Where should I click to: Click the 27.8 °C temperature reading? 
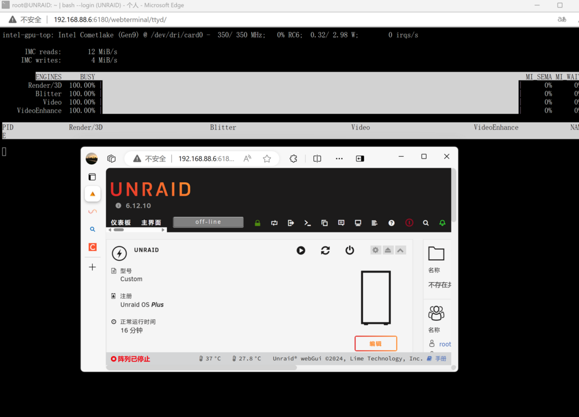click(246, 359)
